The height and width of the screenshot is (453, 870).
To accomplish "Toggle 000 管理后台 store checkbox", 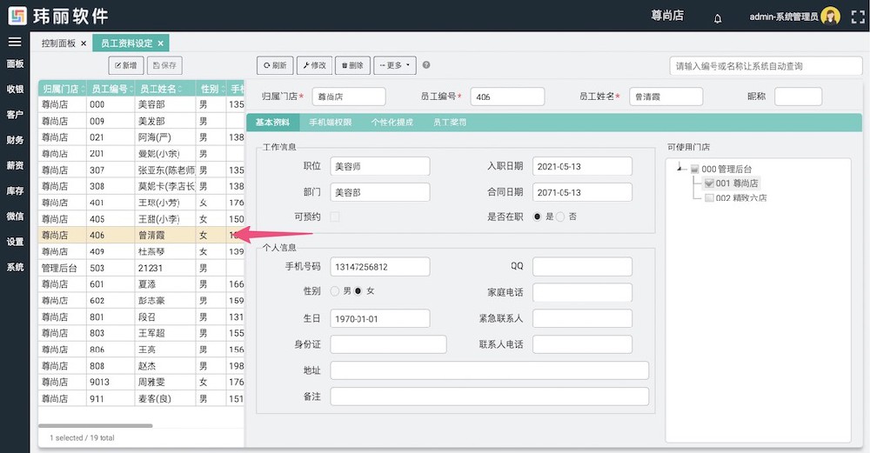I will pos(694,169).
